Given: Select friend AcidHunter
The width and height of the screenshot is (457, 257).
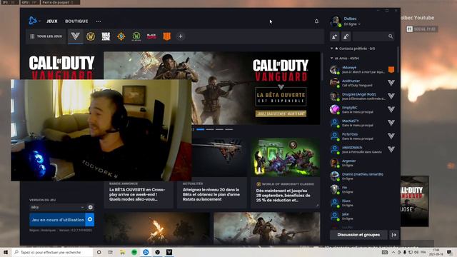Looking at the screenshot, I should coord(363,83).
